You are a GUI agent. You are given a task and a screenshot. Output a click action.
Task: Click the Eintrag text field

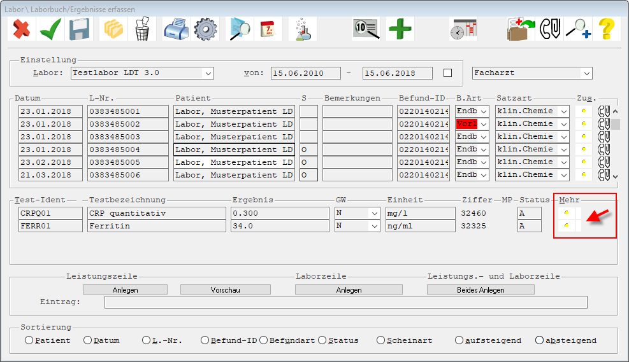346,302
